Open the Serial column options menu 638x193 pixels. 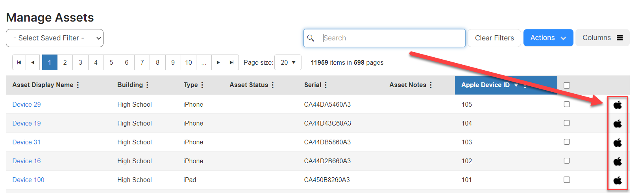click(326, 85)
